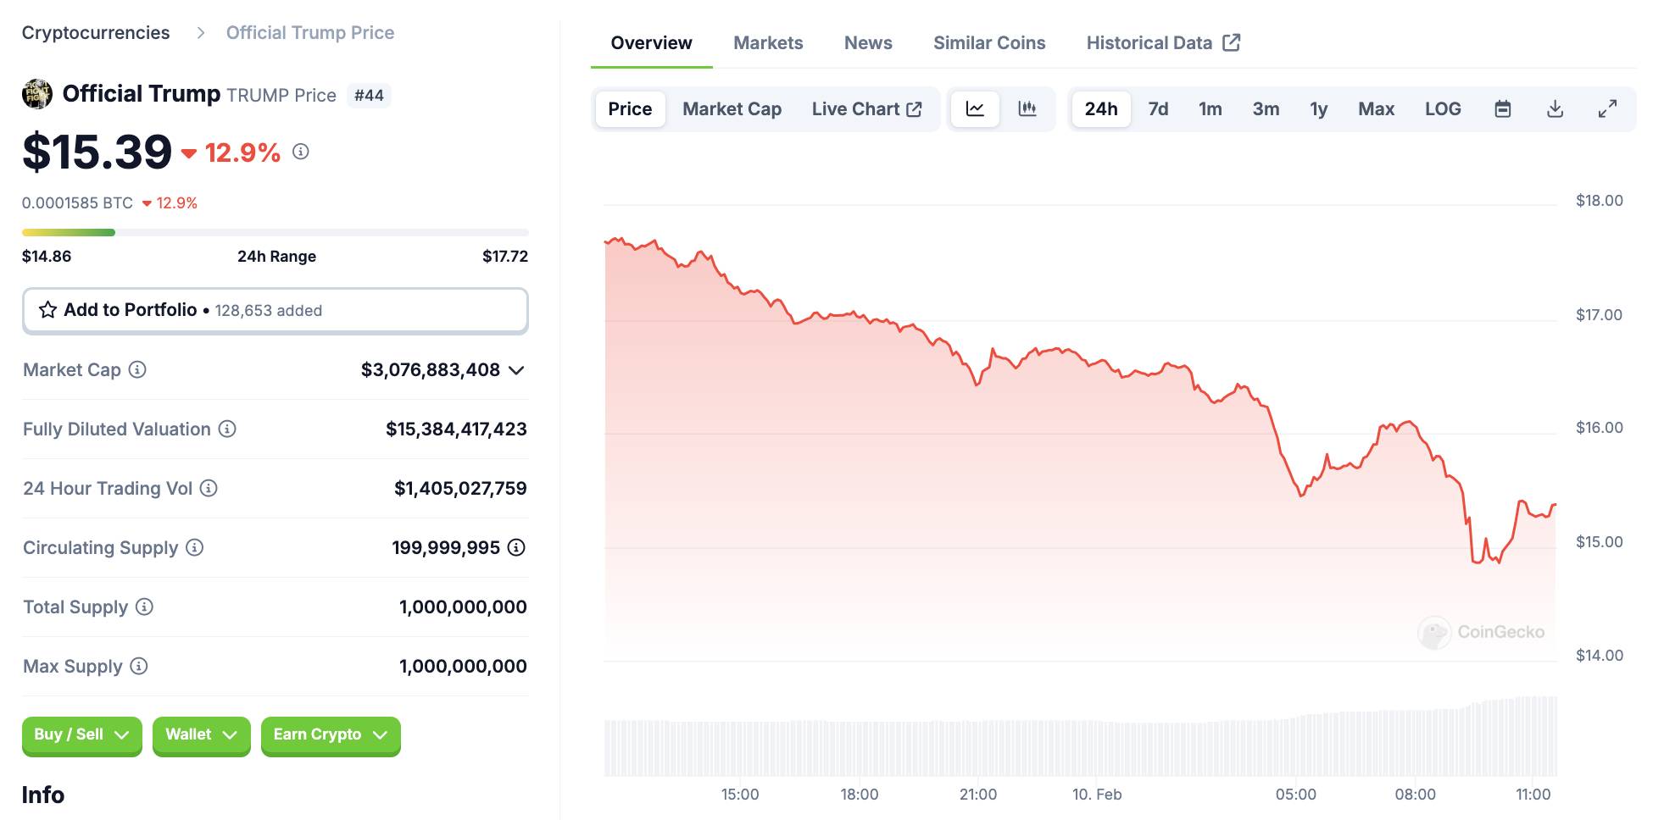Select the 1m time range

click(1211, 109)
